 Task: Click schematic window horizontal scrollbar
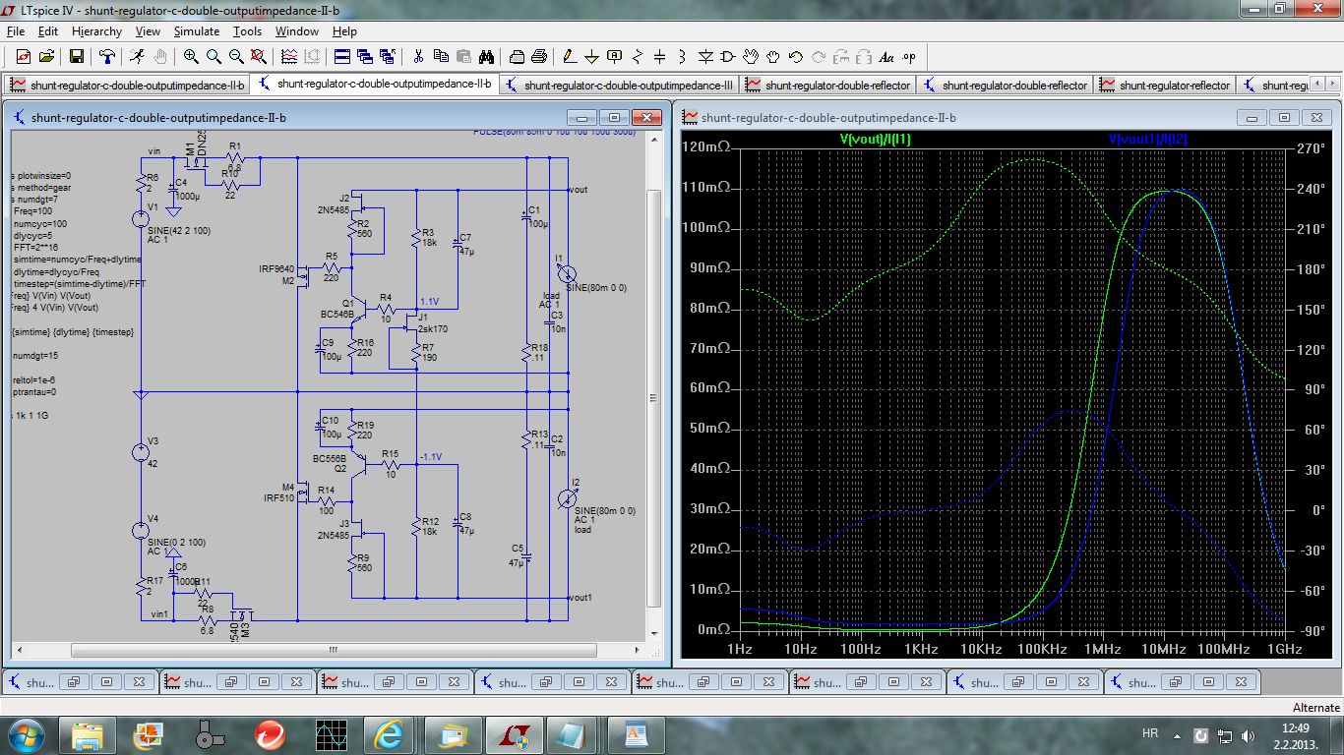pos(333,650)
